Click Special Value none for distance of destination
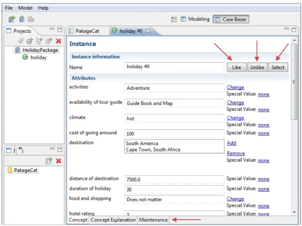The width and height of the screenshot is (302, 226). click(x=263, y=179)
